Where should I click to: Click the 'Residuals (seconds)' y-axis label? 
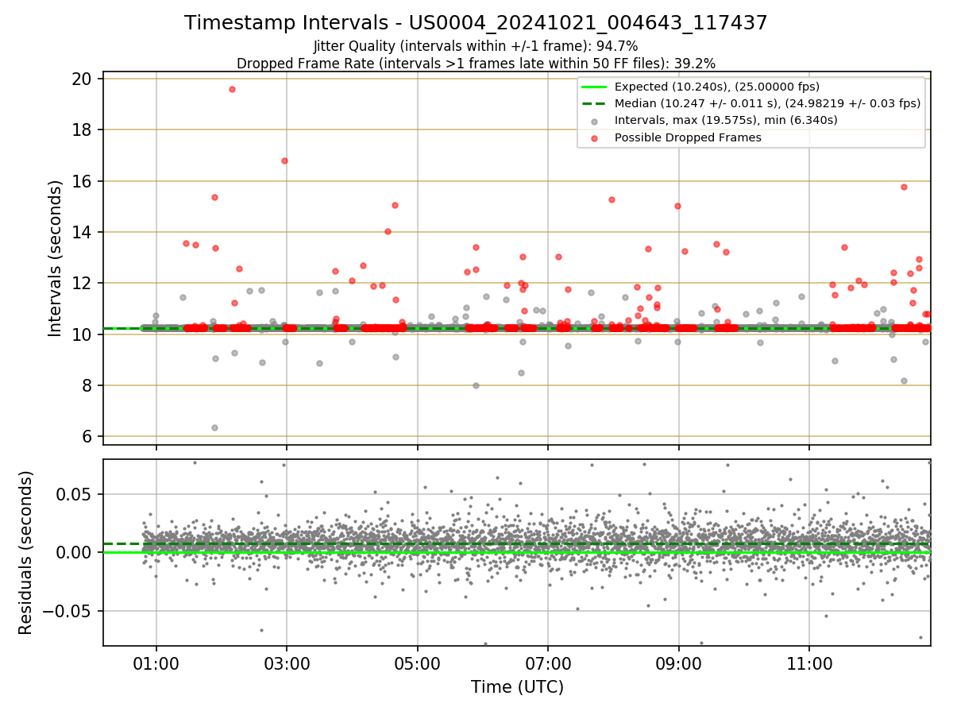26,552
